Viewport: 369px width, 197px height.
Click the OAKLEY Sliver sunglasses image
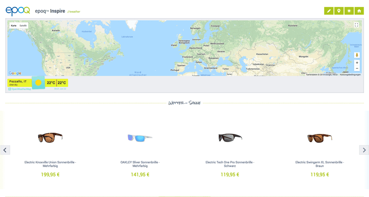[x=140, y=138]
